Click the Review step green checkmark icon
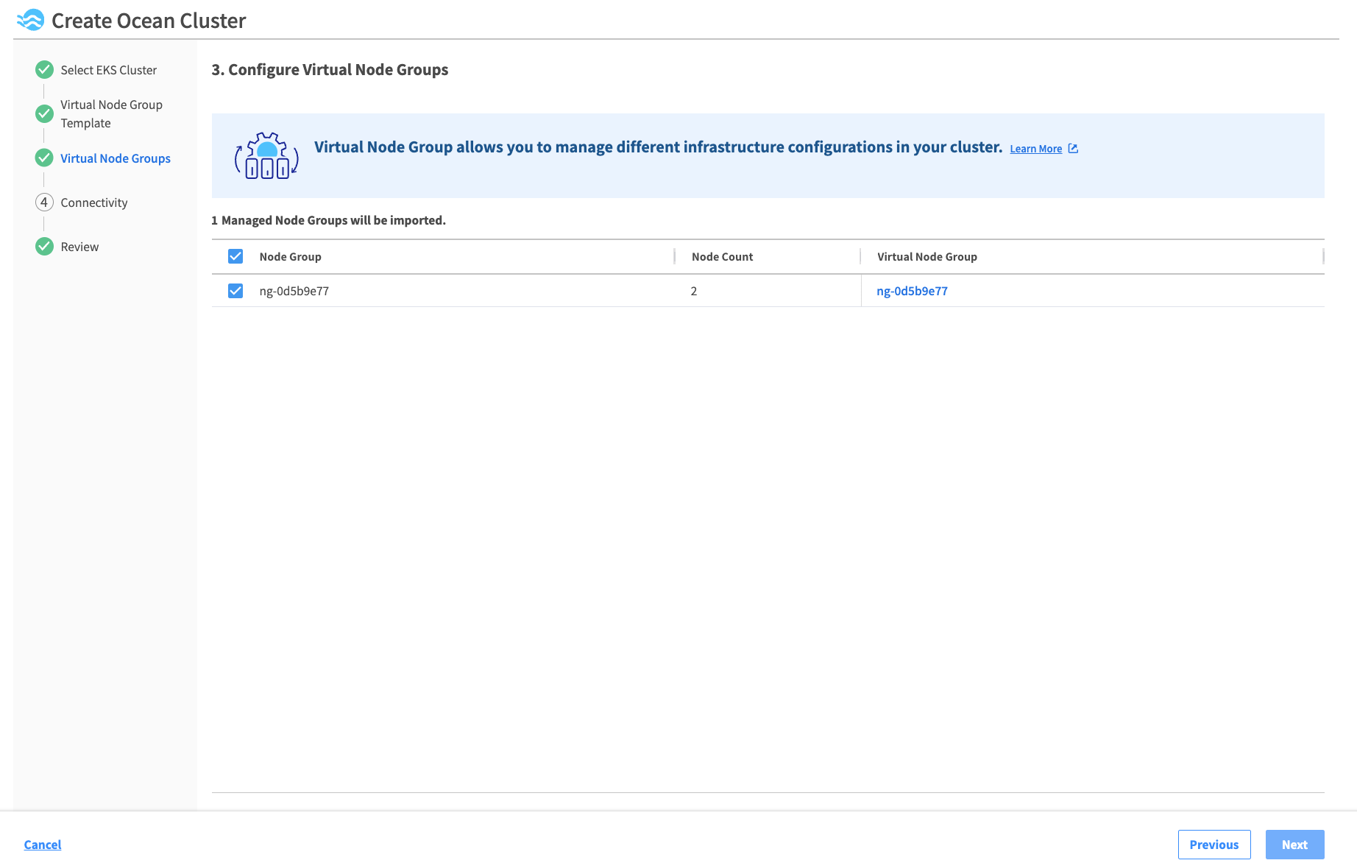 (x=44, y=246)
